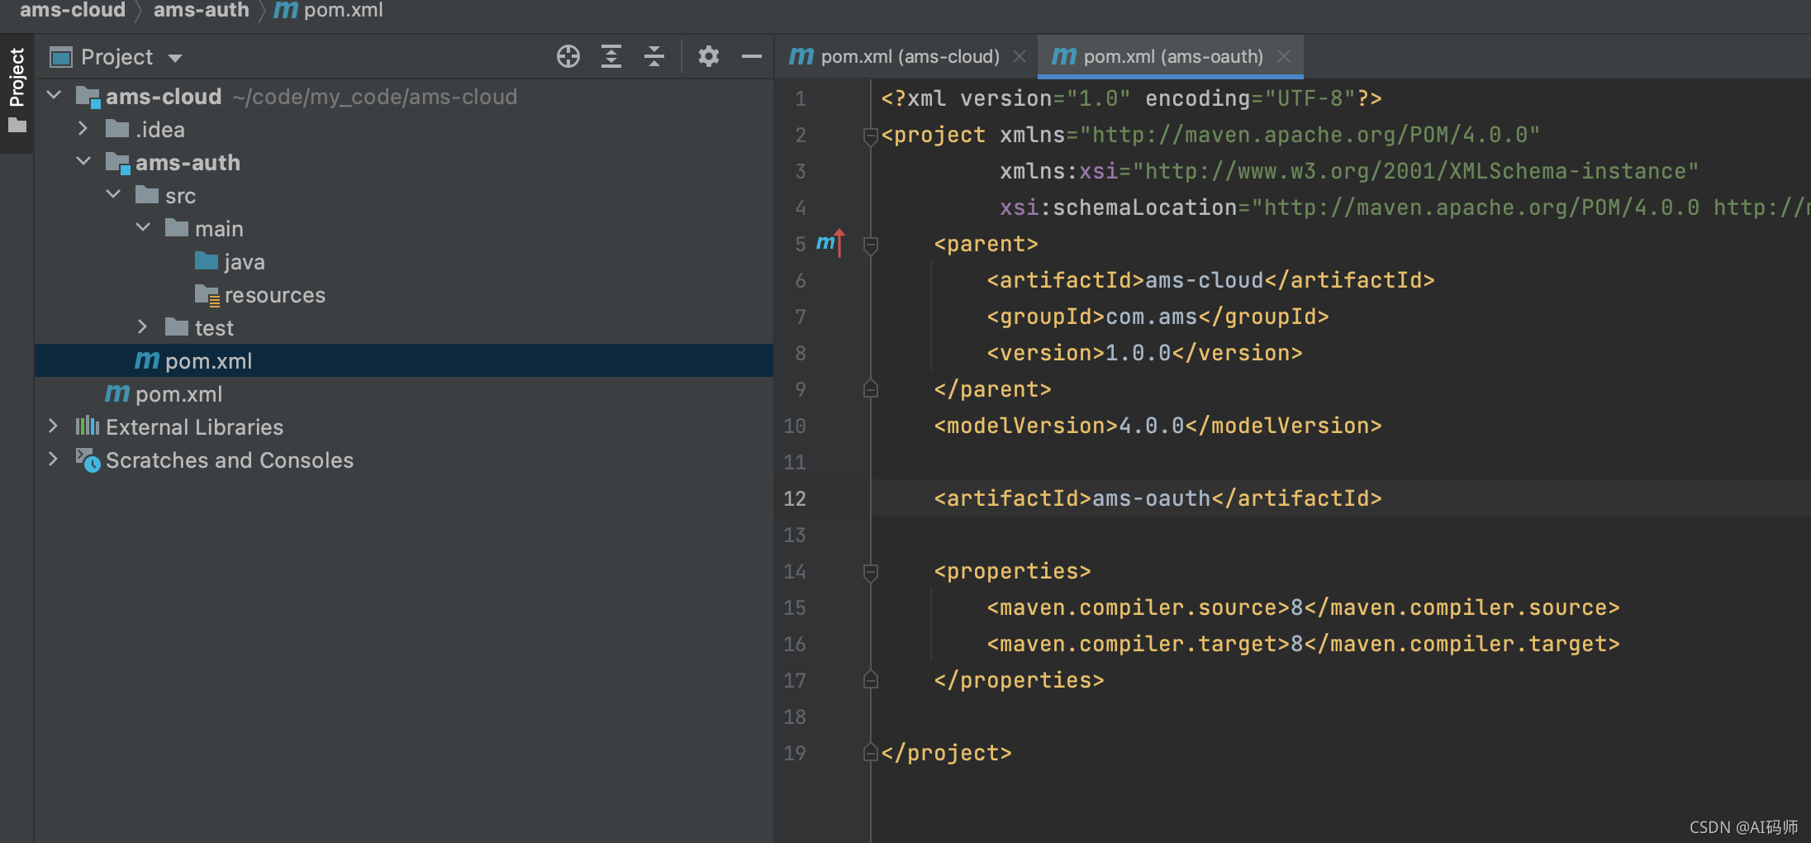Open Project panel settings gear
1811x843 pixels.
708,56
